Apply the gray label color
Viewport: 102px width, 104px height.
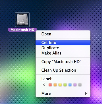click(80, 85)
